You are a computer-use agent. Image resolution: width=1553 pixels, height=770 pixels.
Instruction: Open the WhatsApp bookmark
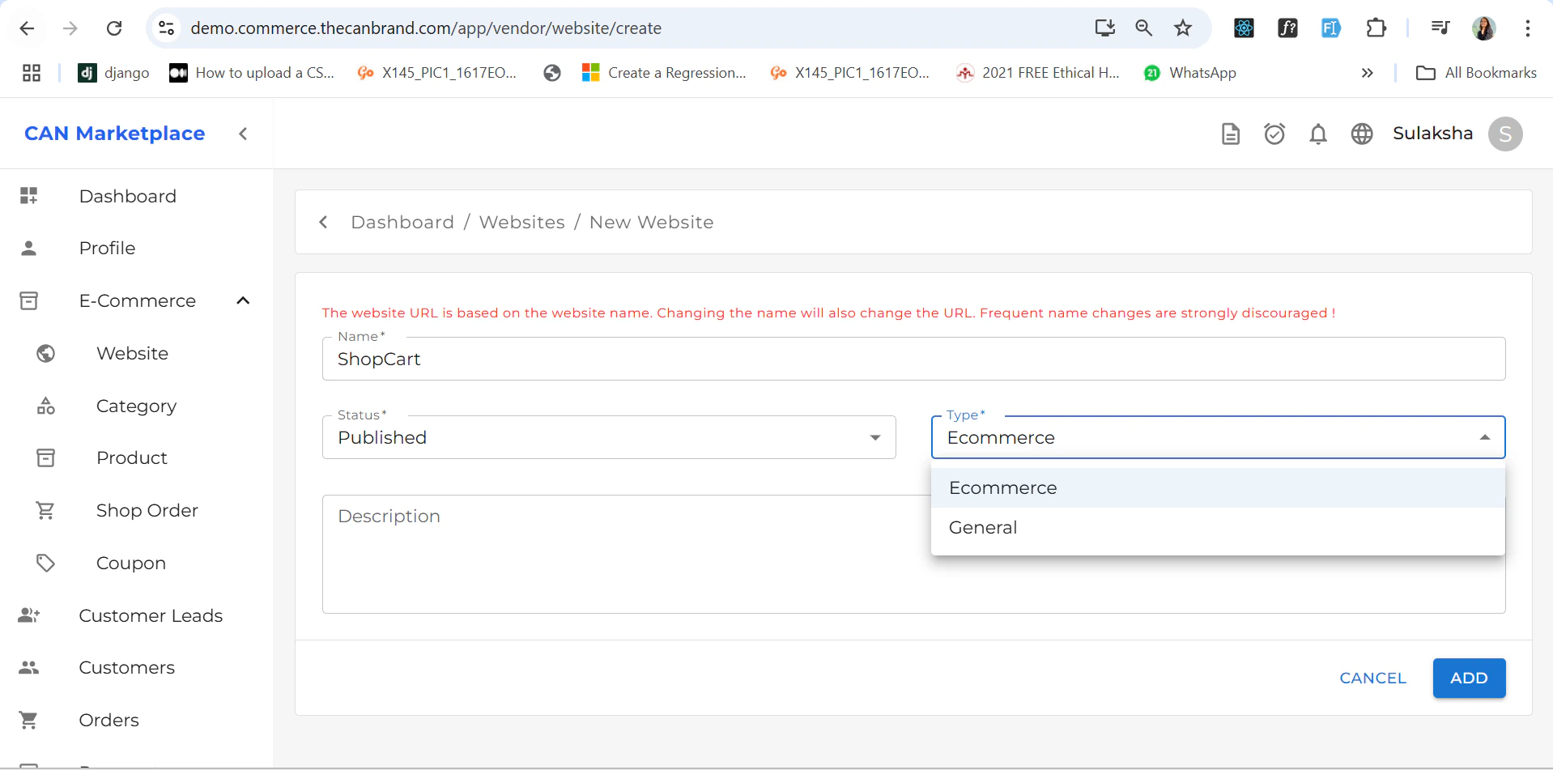click(1189, 73)
